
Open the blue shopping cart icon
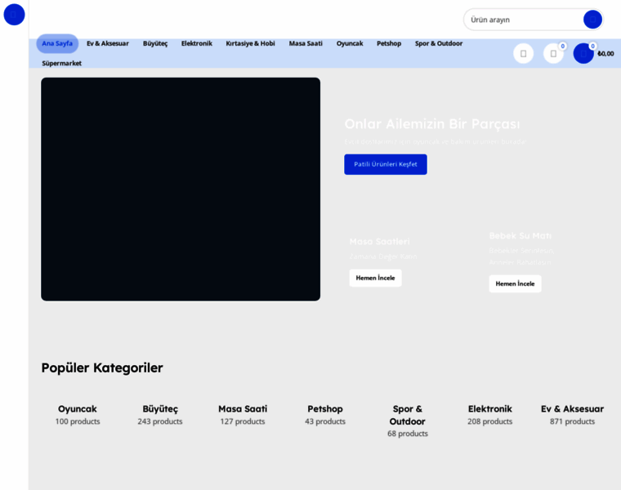[583, 54]
